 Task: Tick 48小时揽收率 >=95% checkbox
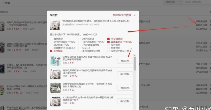pos(80,42)
